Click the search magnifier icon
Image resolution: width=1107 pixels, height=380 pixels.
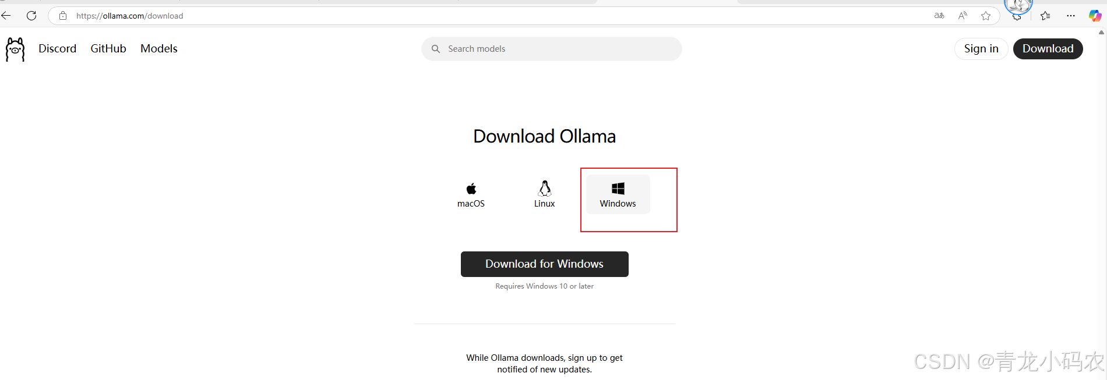click(435, 49)
